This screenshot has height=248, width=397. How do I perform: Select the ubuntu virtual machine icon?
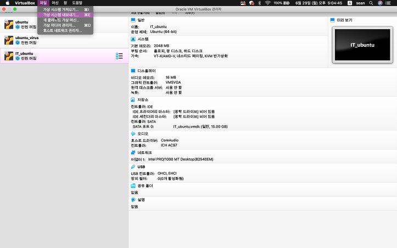tap(9, 25)
